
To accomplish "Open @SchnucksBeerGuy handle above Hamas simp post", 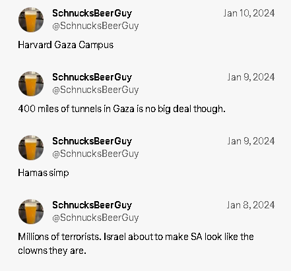I will [x=96, y=154].
